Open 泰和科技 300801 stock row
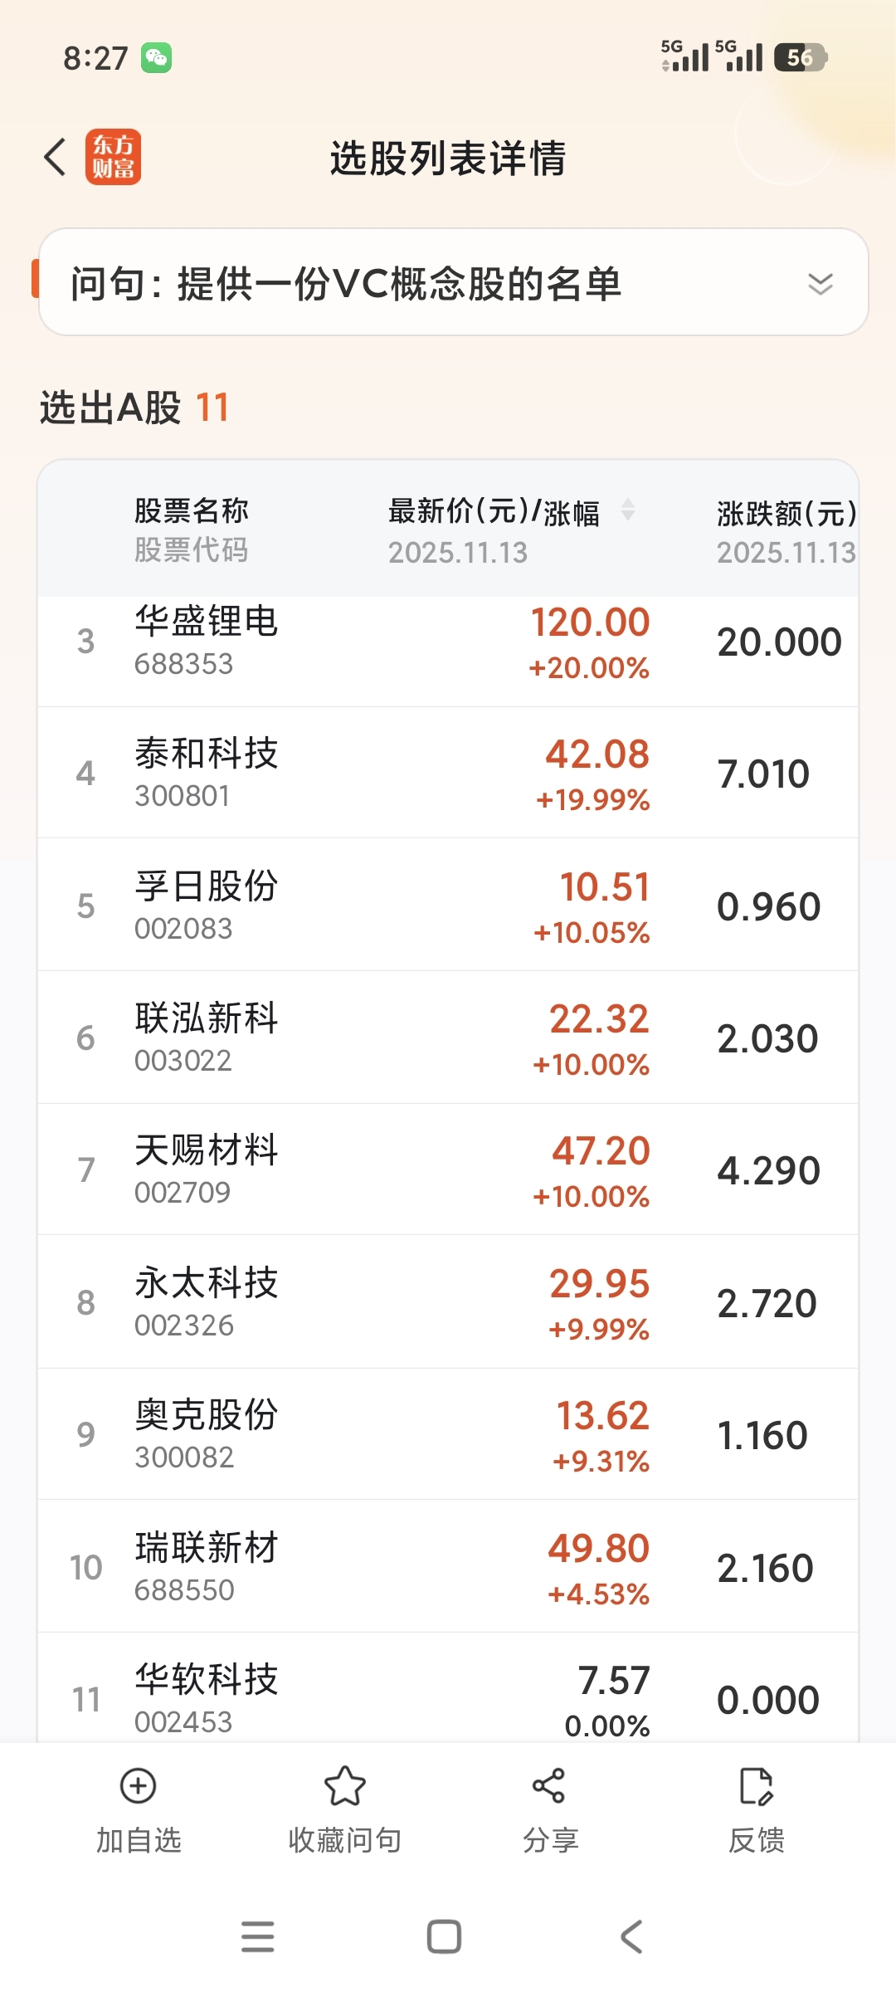Image resolution: width=896 pixels, height=1992 pixels. coord(448,773)
